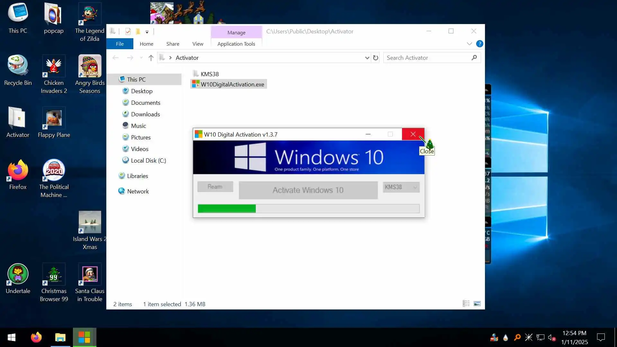617x347 pixels.
Task: Open the File menu in Explorer
Action: 120,44
